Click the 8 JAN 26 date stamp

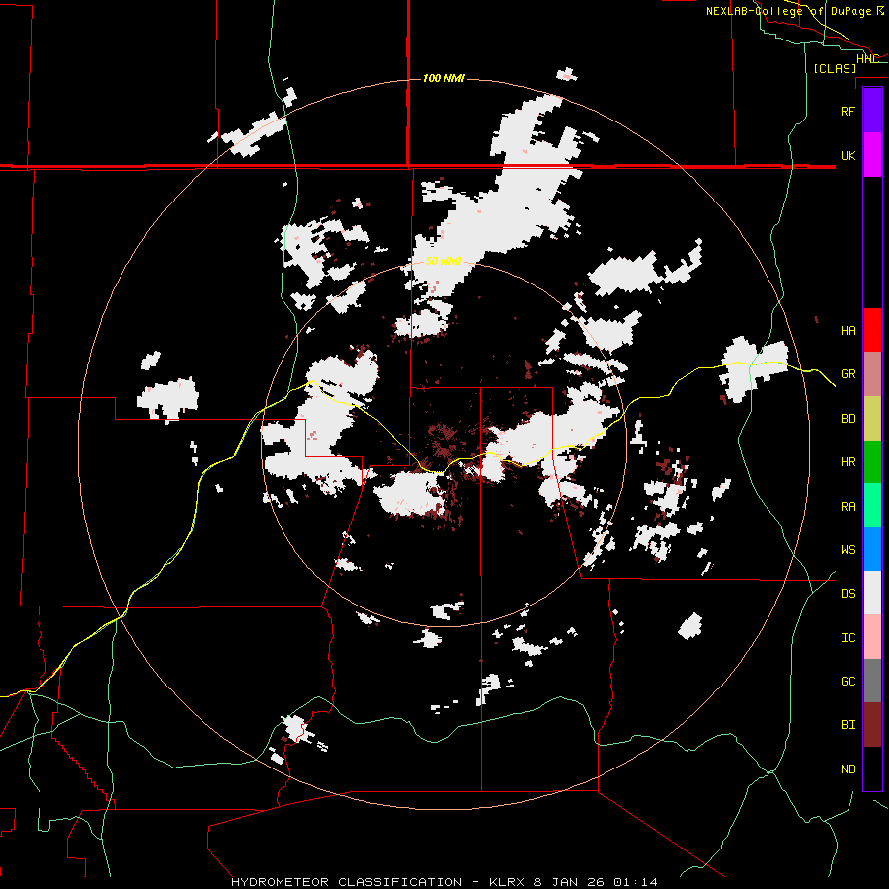click(x=569, y=882)
